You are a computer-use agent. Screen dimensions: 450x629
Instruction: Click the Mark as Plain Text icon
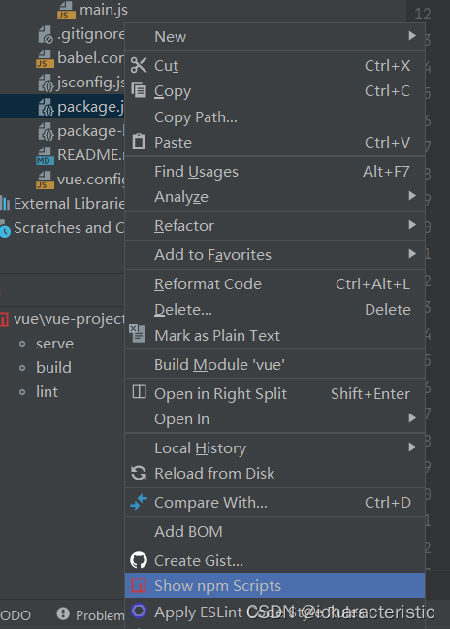click(137, 333)
